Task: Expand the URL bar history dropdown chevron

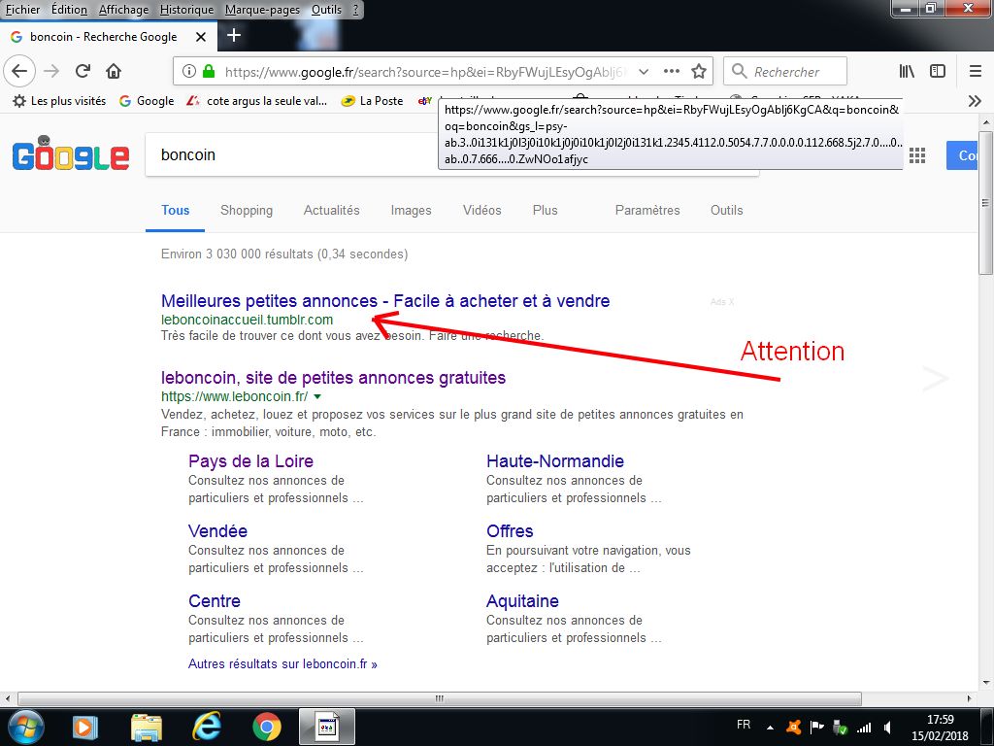Action: [644, 71]
